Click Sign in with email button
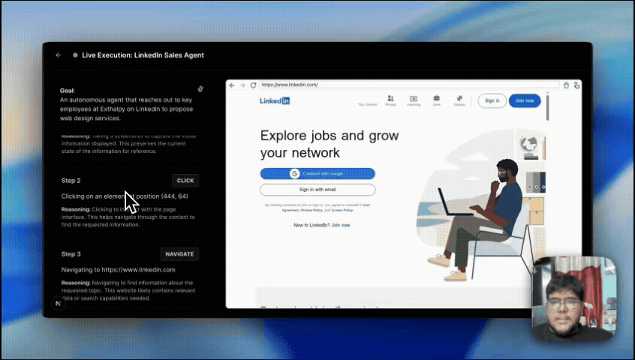Viewport: 635px width, 360px height. click(x=317, y=190)
